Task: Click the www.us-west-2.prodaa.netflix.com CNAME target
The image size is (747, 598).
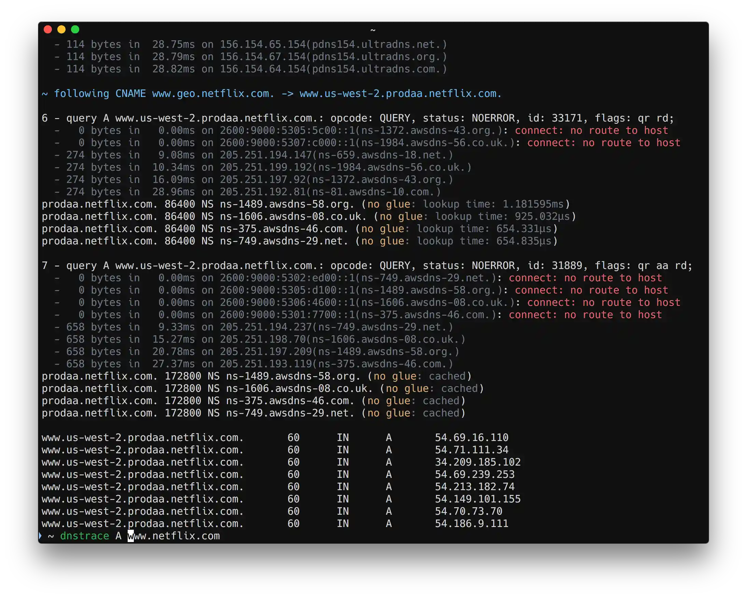Action: tap(400, 94)
